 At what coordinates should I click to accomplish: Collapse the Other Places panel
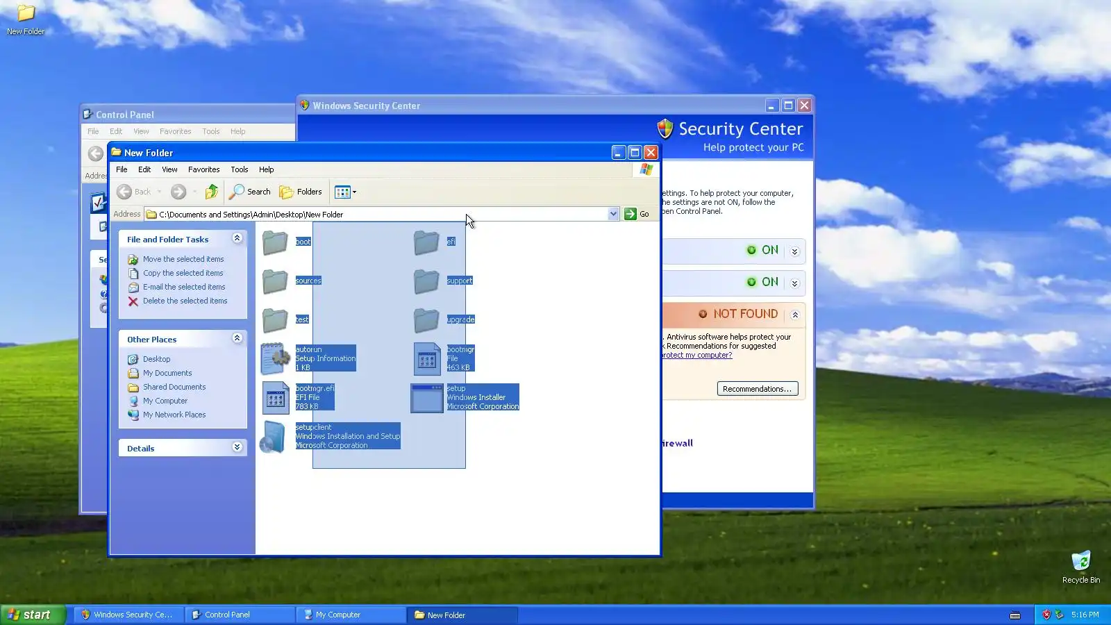237,338
